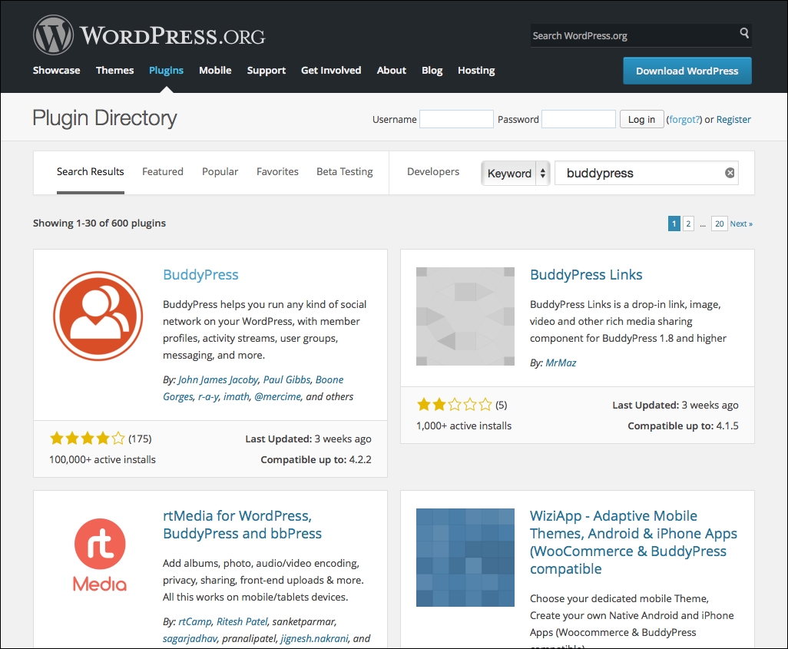Image resolution: width=788 pixels, height=649 pixels.
Task: Open the Themes menu item
Action: click(114, 71)
